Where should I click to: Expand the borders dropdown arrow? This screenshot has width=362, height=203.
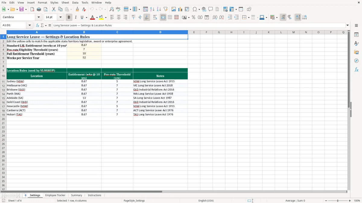249,17
